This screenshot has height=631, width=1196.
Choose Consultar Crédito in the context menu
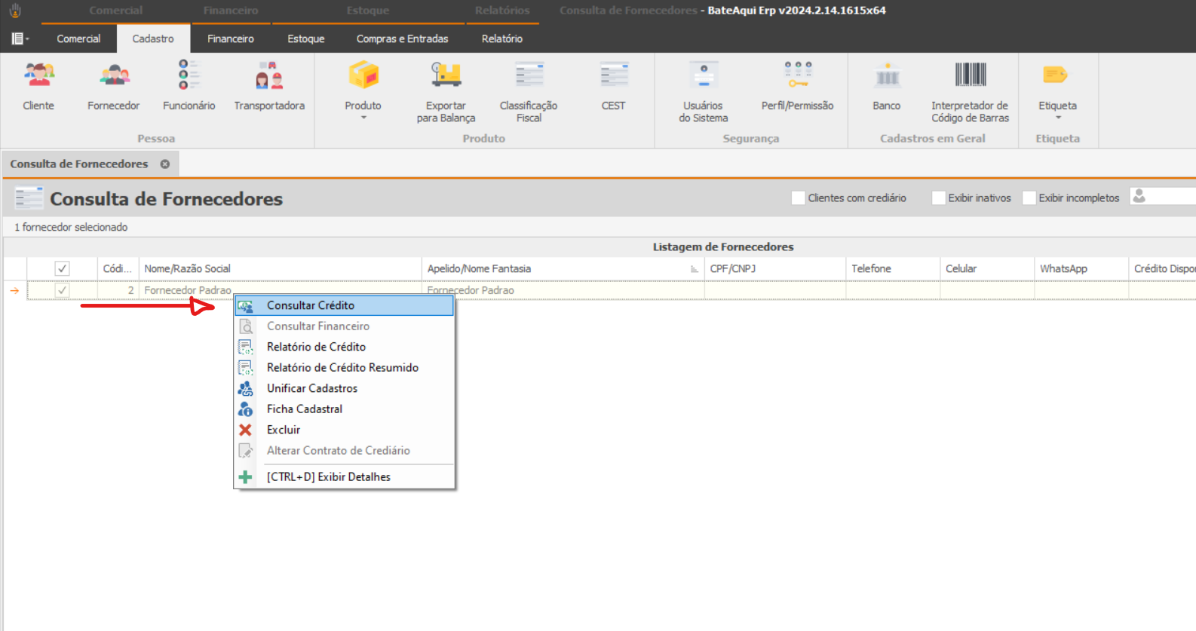tap(344, 305)
